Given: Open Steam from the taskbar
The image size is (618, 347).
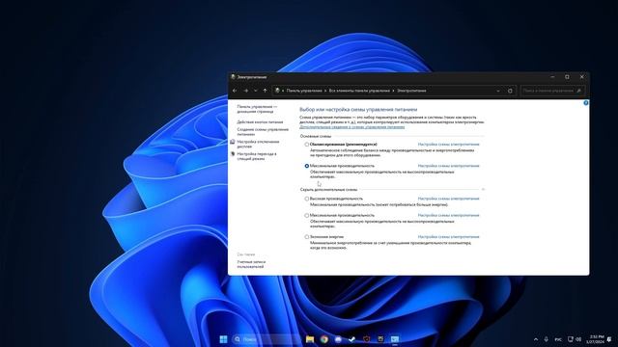Looking at the screenshot, I should coord(351,339).
